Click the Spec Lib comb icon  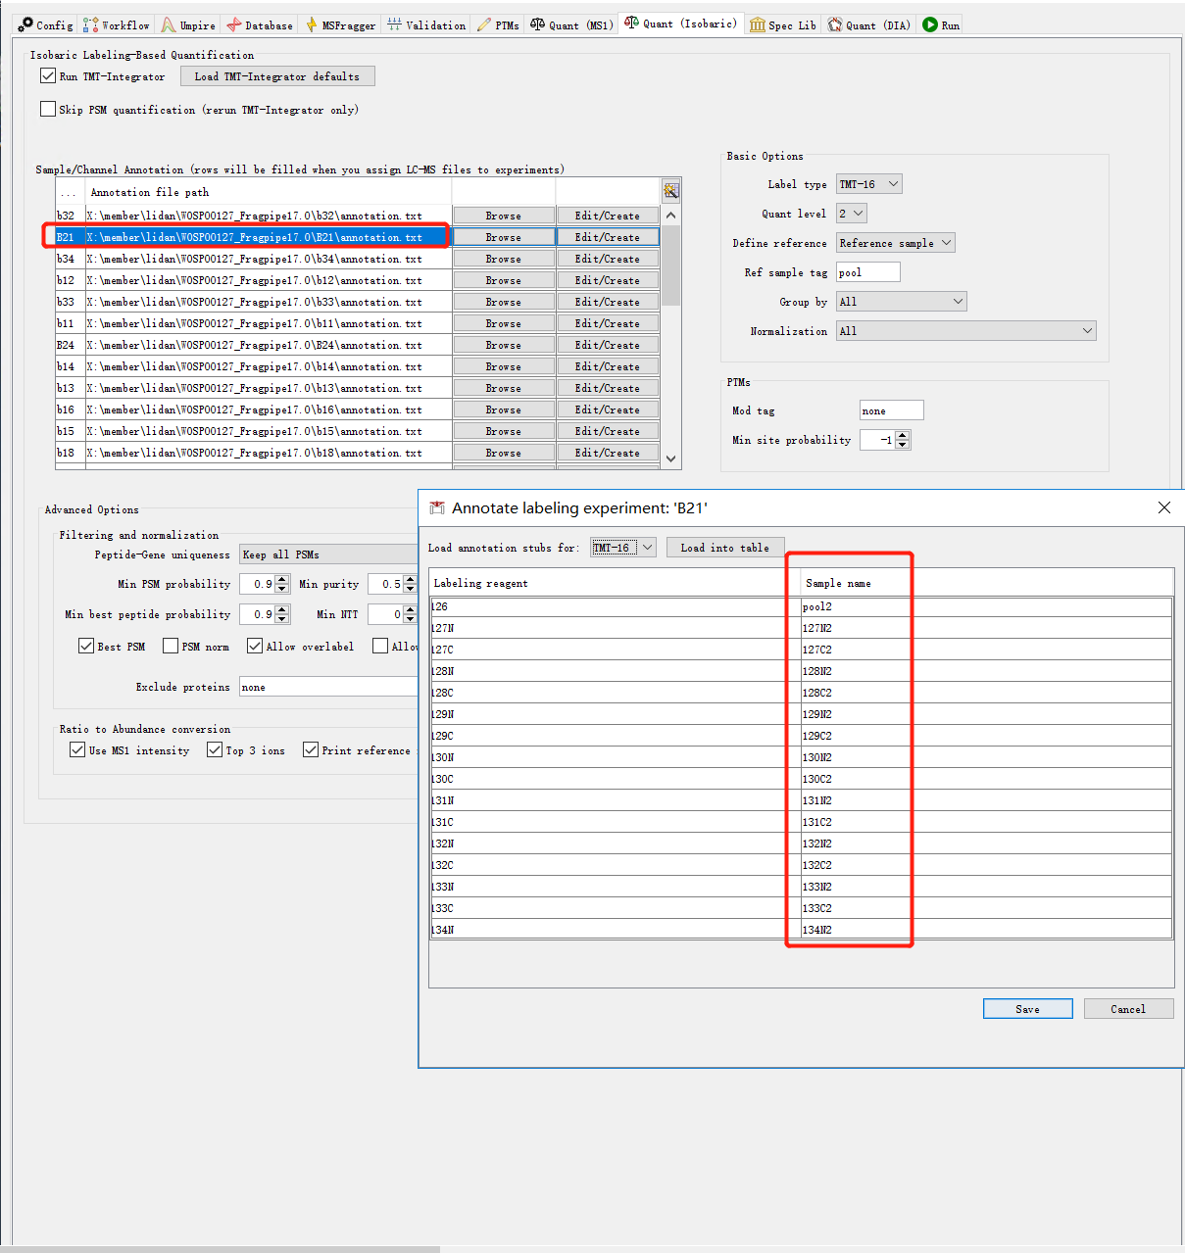tap(756, 24)
